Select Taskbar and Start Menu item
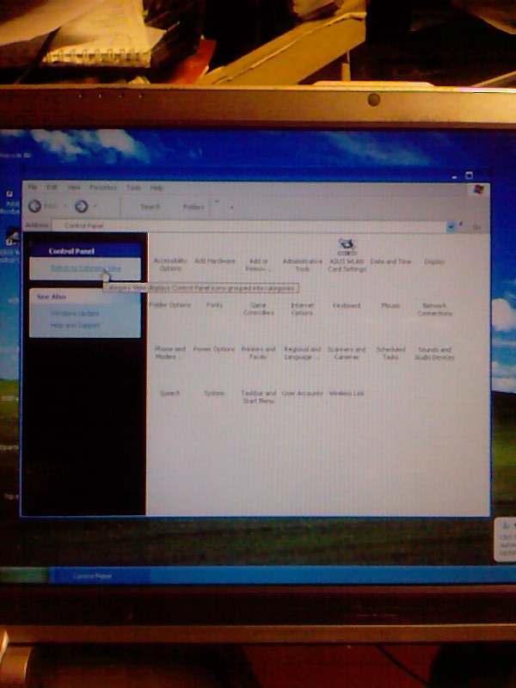This screenshot has height=688, width=516. pos(259,396)
